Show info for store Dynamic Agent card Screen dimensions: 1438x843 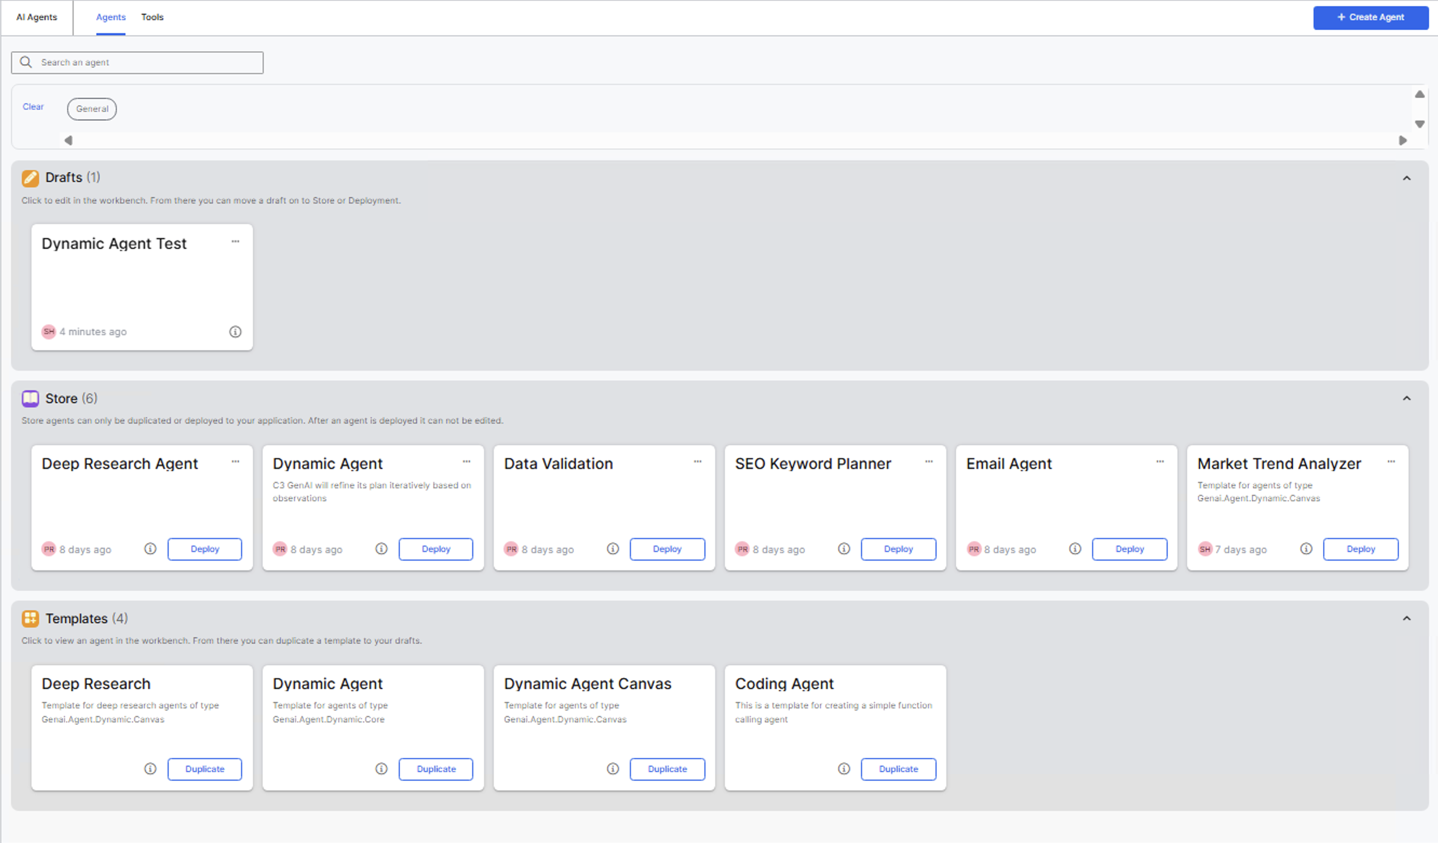coord(381,549)
